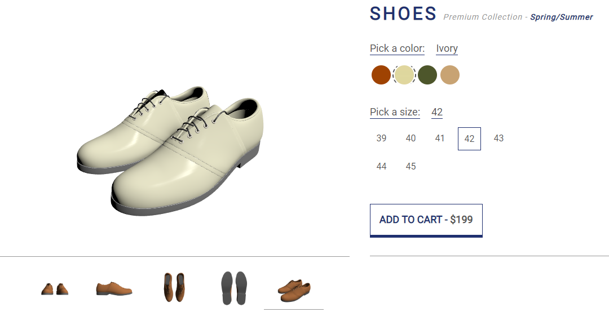
Task: View the top-down shoe thumbnail
Action: (174, 288)
